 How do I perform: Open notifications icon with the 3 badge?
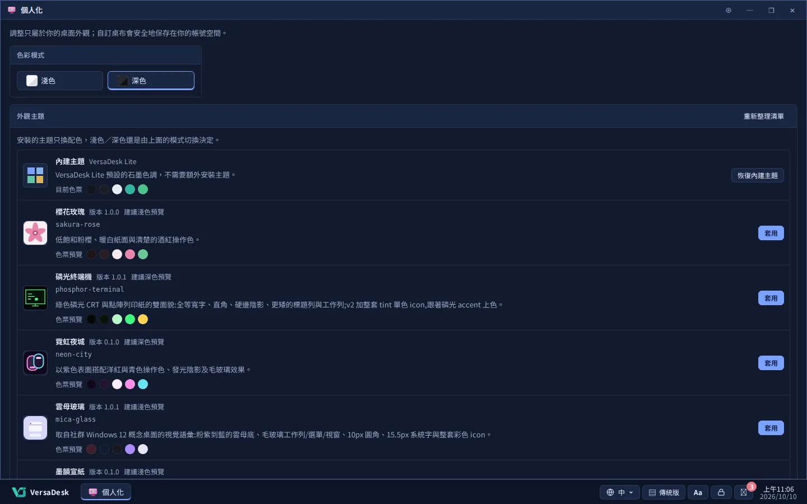pos(744,492)
